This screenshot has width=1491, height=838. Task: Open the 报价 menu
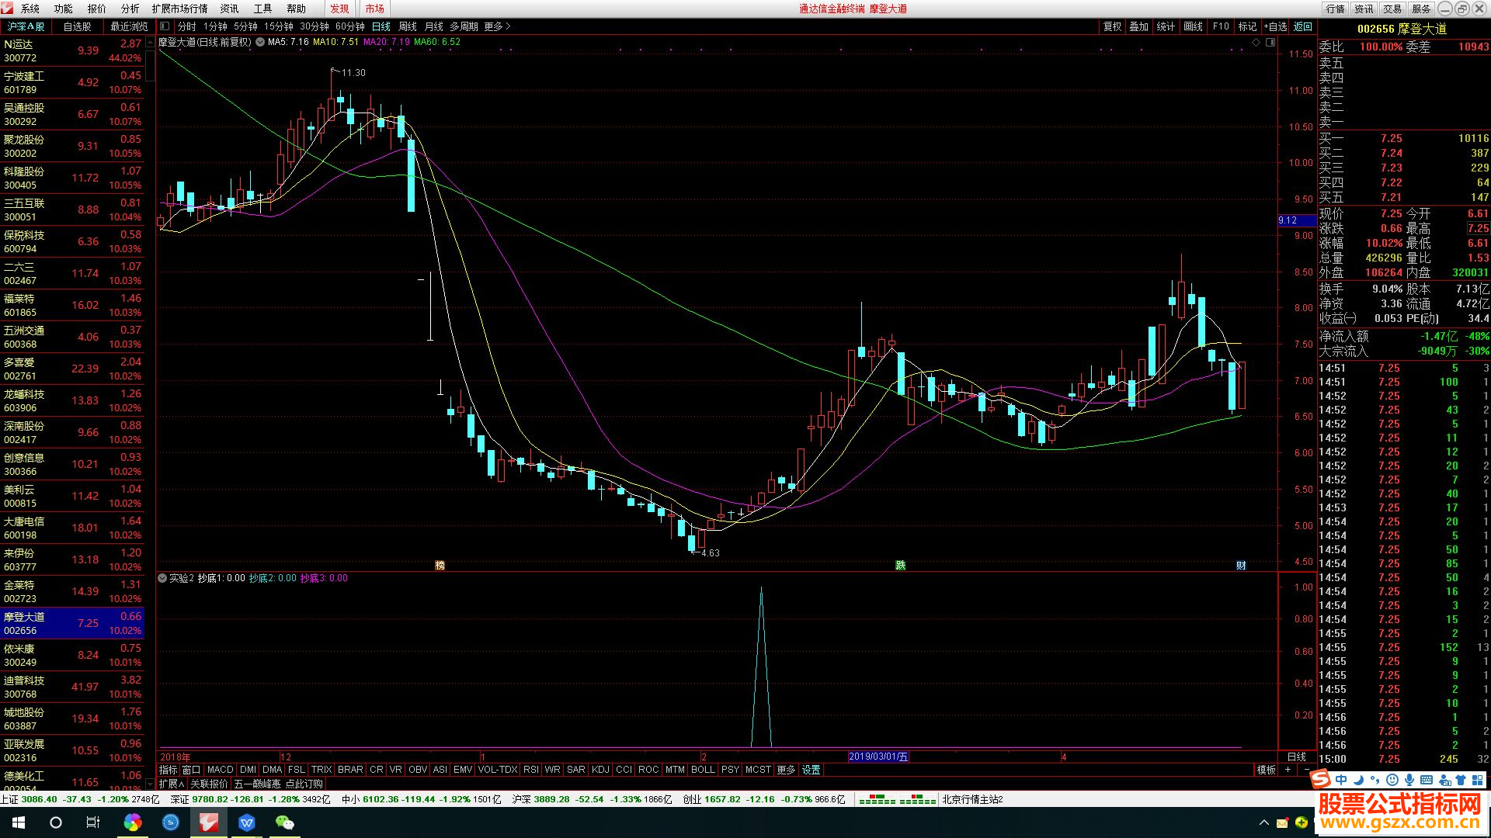coord(97,9)
